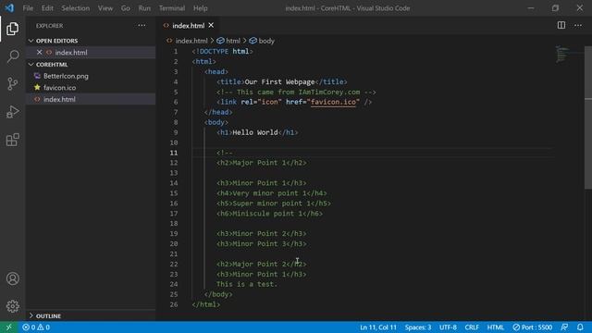Click line number 11 in the gutter
The height and width of the screenshot is (333, 592).
[174, 153]
